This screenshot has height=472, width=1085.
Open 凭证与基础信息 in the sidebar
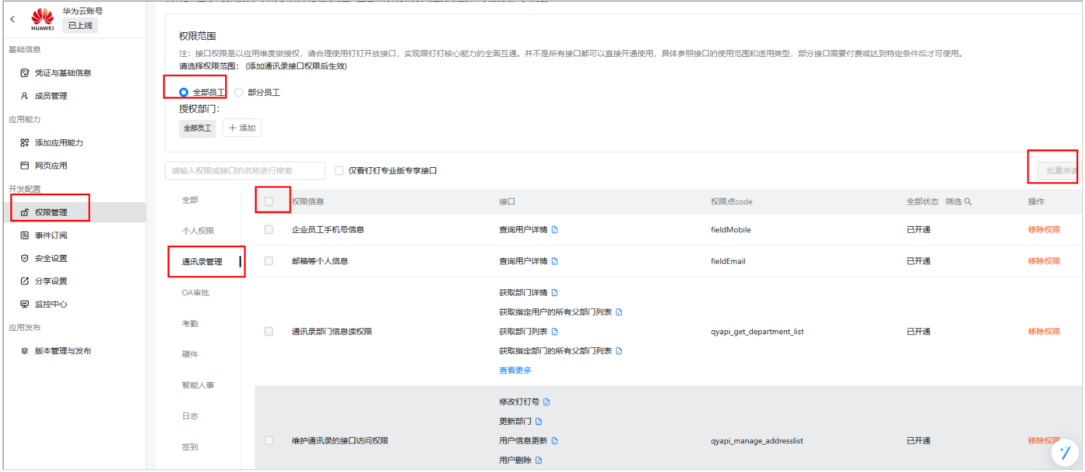pyautogui.click(x=62, y=73)
